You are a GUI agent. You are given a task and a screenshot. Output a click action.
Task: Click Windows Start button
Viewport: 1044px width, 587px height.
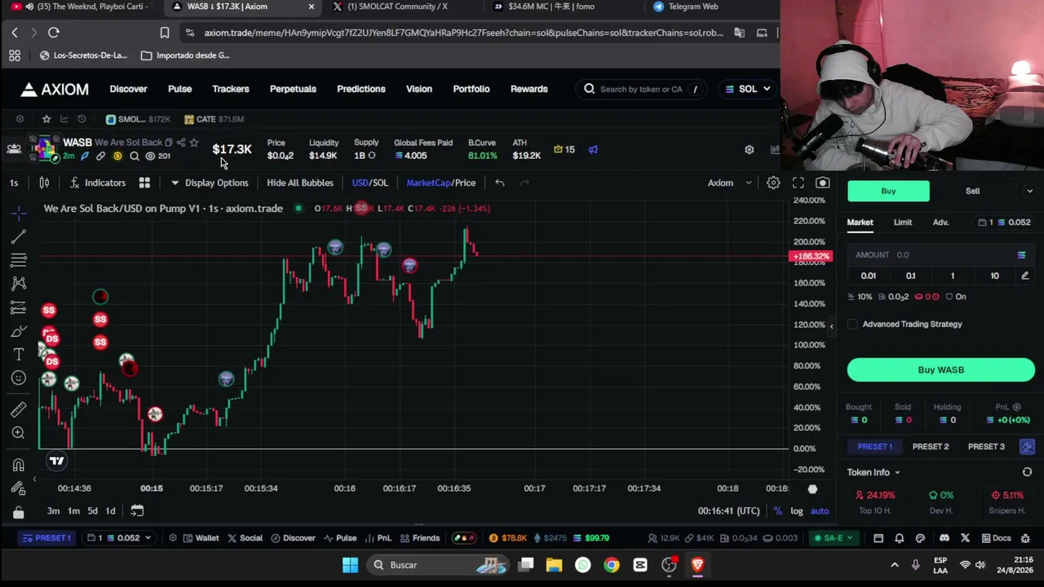click(x=350, y=565)
